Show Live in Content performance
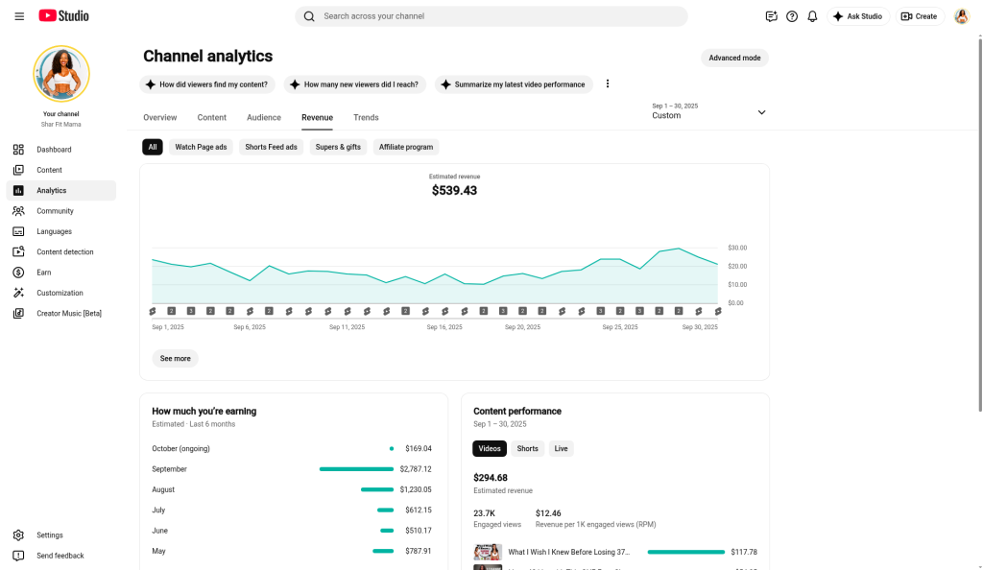The width and height of the screenshot is (983, 570). point(561,448)
